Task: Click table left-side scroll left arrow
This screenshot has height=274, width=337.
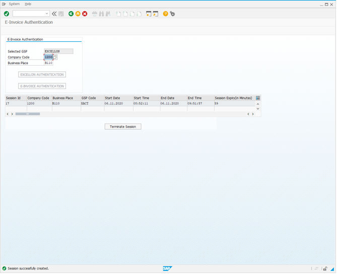Action: coord(8,114)
